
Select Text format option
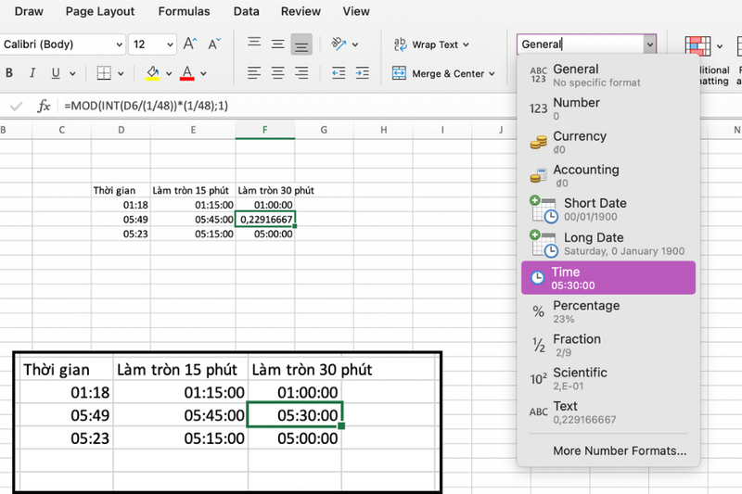(x=608, y=412)
